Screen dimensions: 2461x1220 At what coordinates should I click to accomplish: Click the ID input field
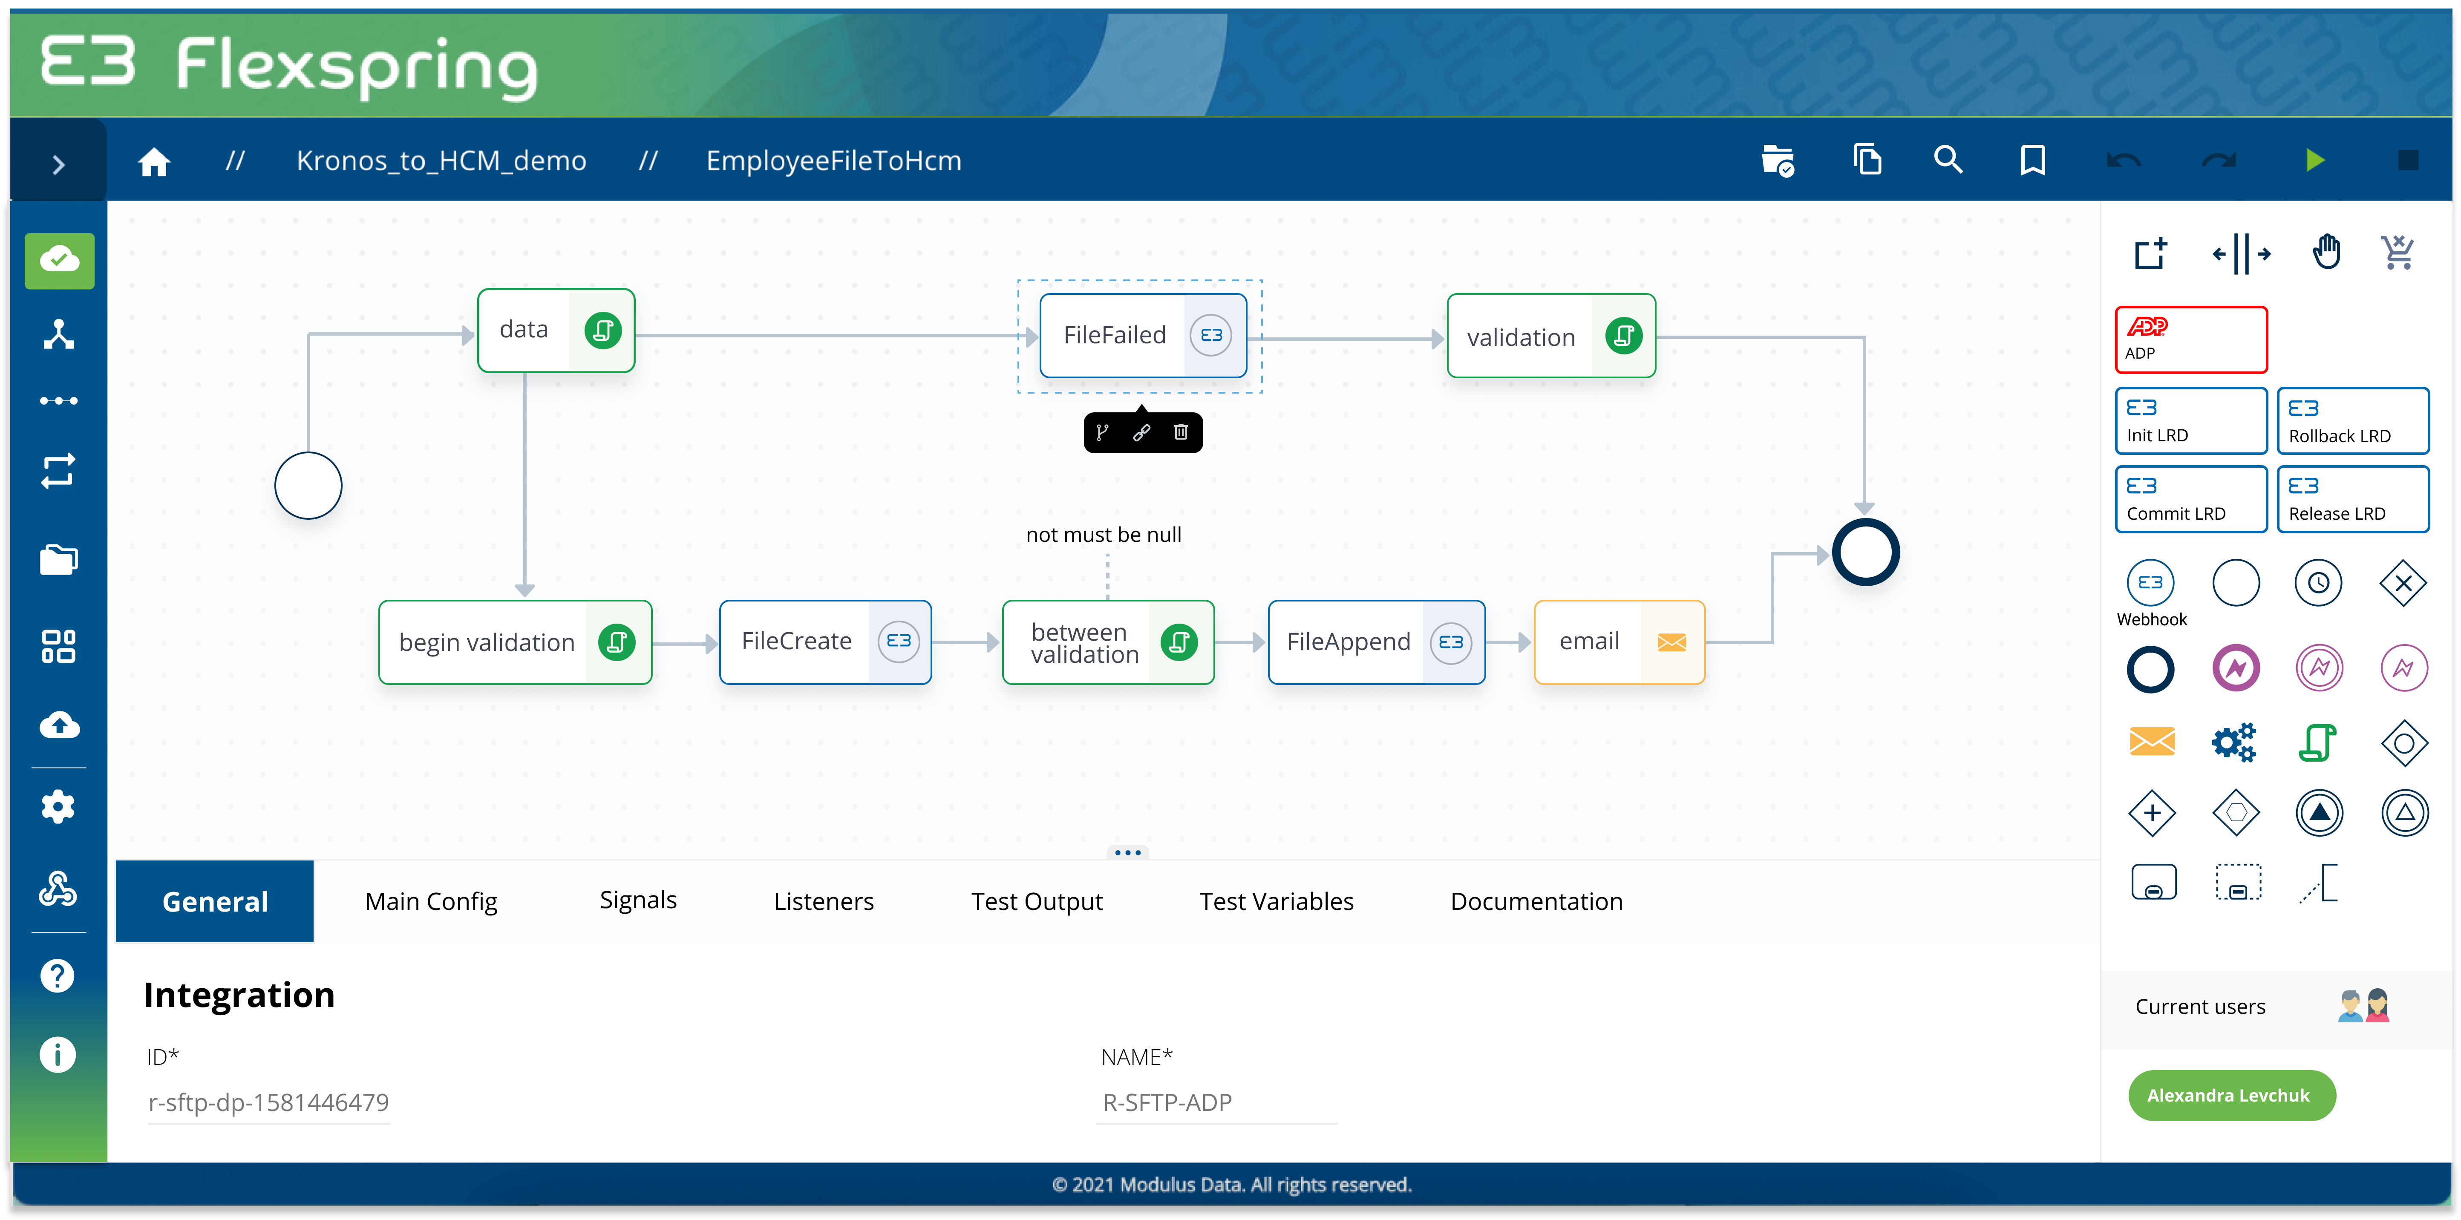coord(268,1102)
